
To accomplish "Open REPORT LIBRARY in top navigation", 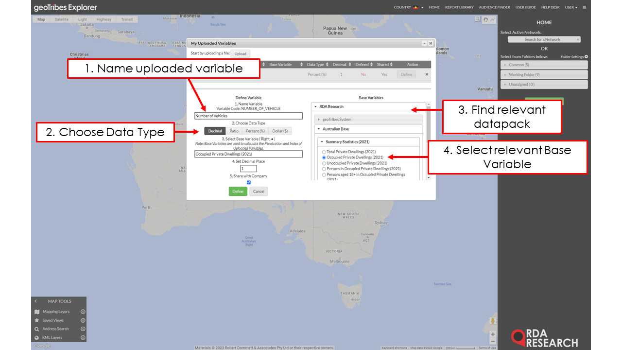I will click(459, 7).
